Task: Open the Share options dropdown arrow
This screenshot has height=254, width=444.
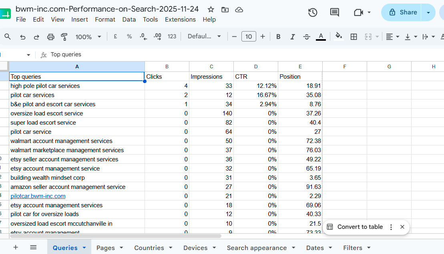Action: coord(428,12)
